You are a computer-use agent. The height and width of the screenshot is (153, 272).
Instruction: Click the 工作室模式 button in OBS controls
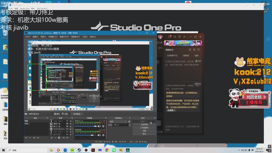[x=144, y=128]
